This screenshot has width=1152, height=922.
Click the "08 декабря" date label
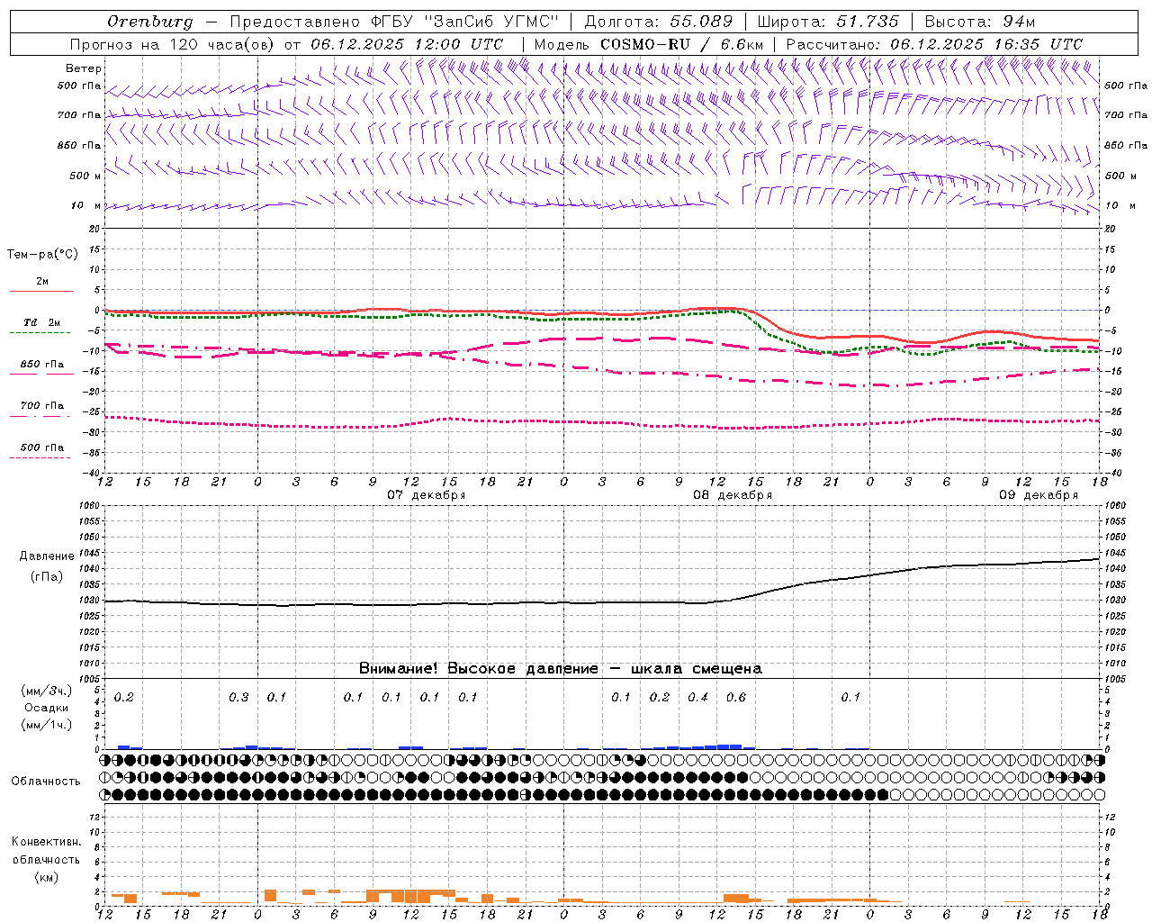coord(732,495)
